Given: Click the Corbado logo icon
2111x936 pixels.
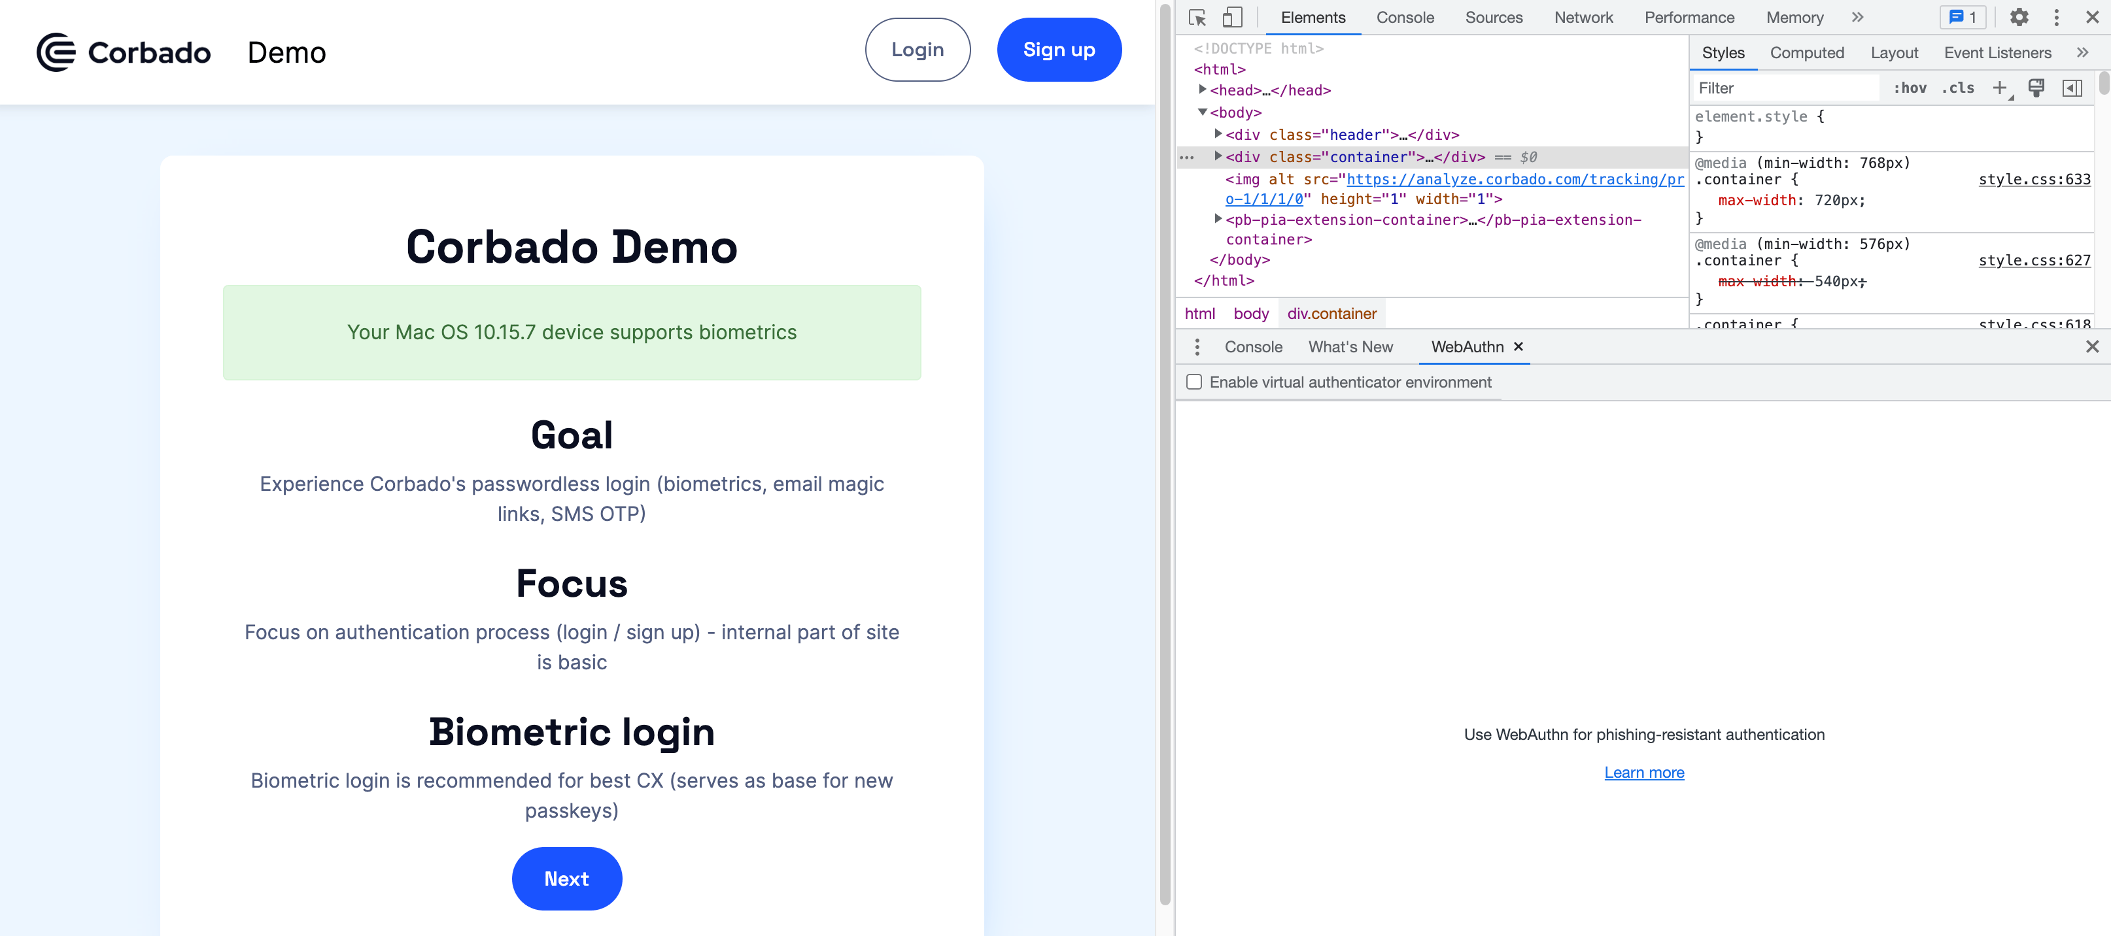Looking at the screenshot, I should click(x=56, y=52).
